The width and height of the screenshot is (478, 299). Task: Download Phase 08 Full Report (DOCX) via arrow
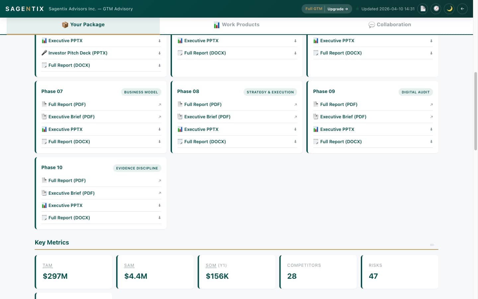click(295, 142)
